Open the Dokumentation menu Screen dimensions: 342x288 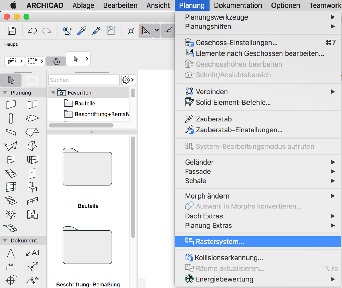tap(238, 5)
